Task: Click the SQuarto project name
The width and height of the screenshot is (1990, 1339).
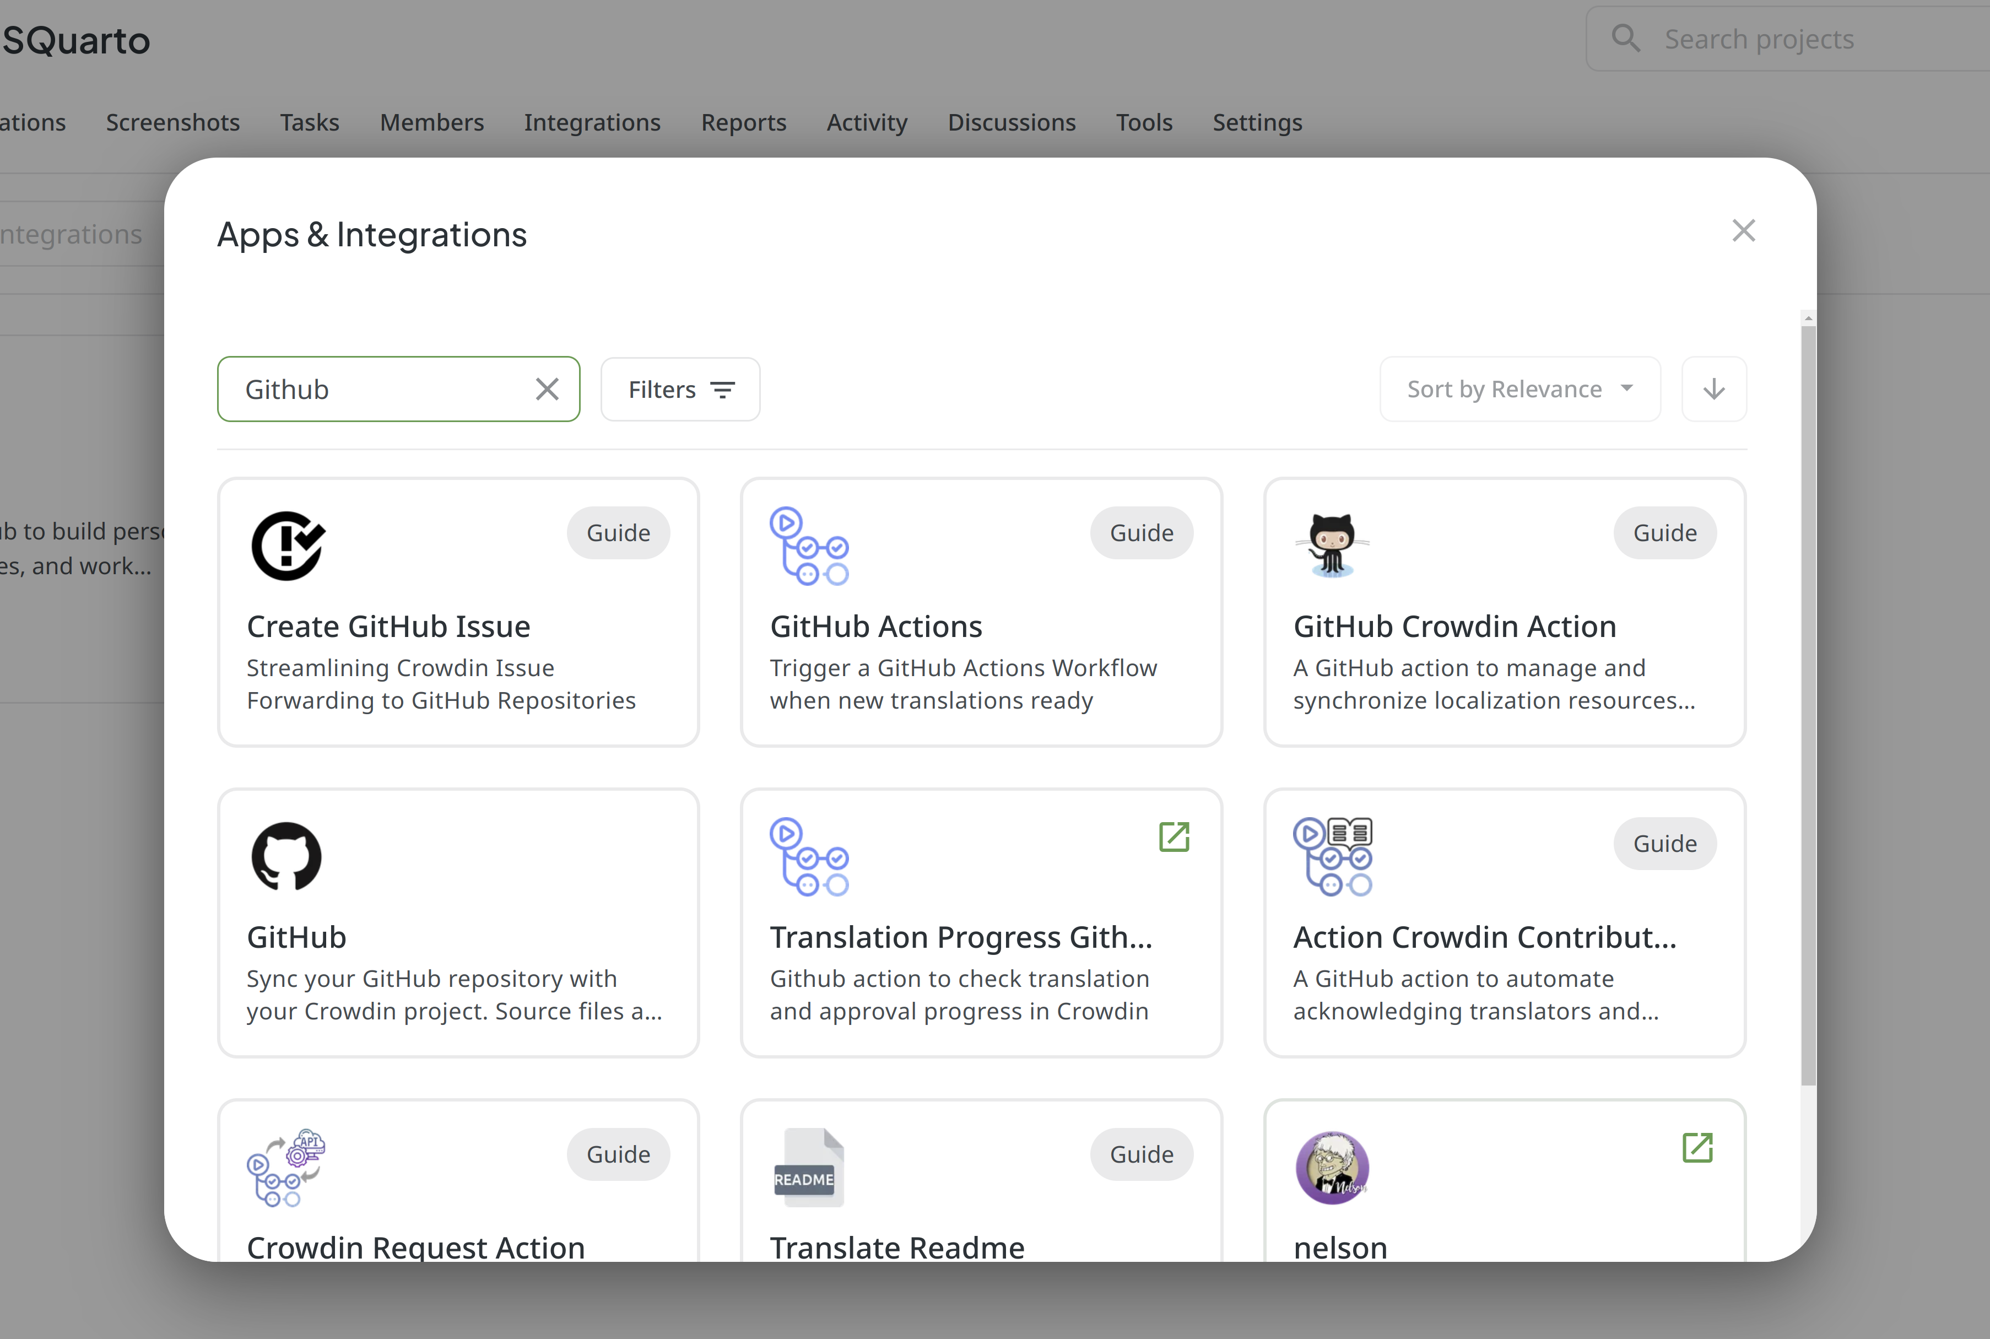Action: 75,40
